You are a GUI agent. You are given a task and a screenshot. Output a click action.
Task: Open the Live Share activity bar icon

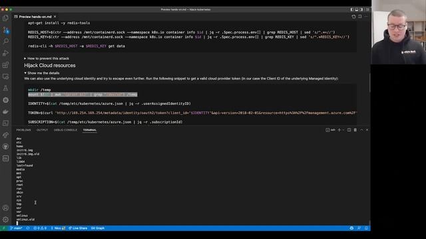click(x=5, y=135)
